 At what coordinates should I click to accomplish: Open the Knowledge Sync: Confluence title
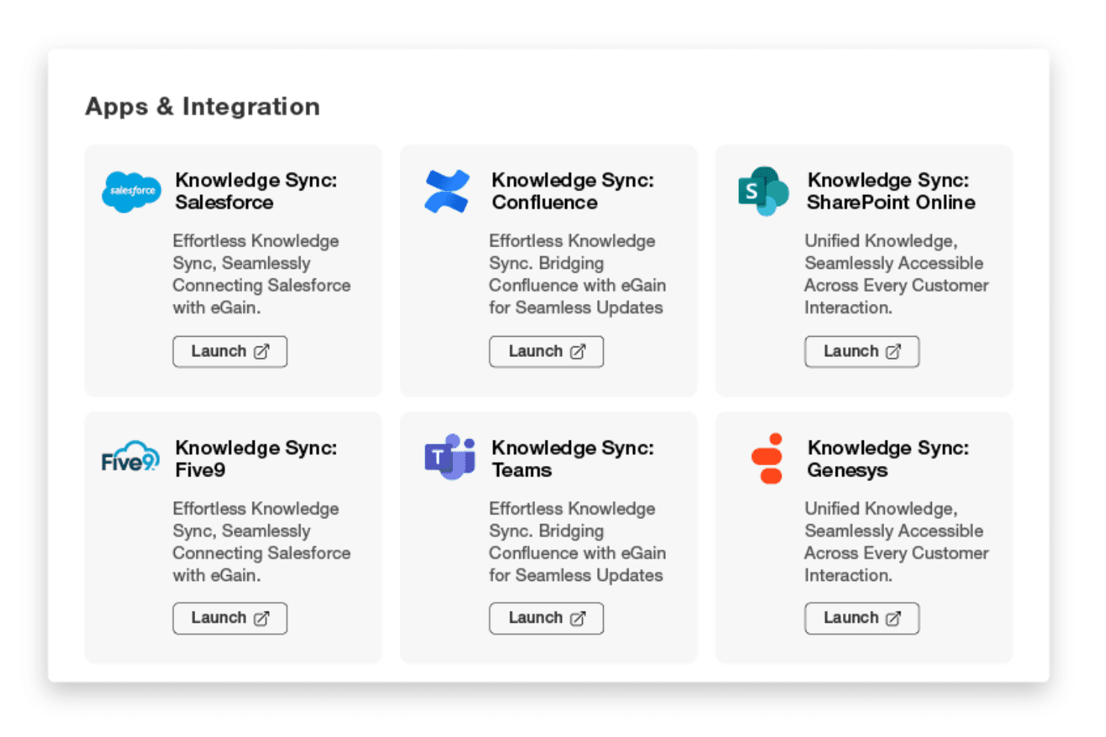pyautogui.click(x=572, y=191)
